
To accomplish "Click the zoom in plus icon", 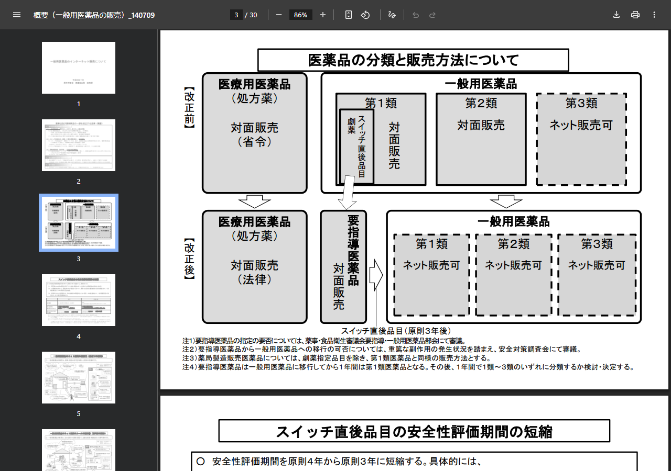I will [x=323, y=15].
